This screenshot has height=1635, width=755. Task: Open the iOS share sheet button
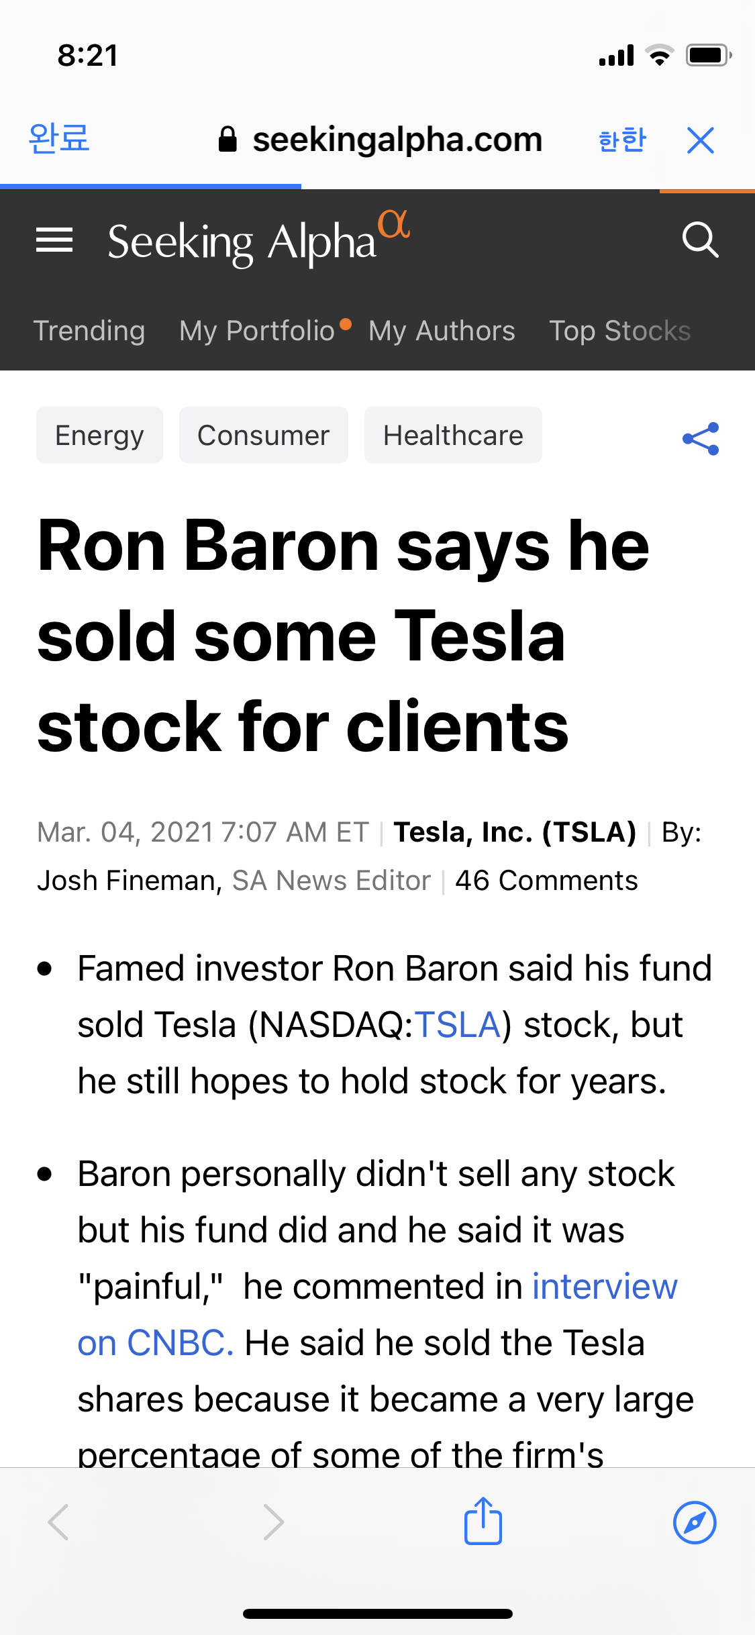point(483,1522)
